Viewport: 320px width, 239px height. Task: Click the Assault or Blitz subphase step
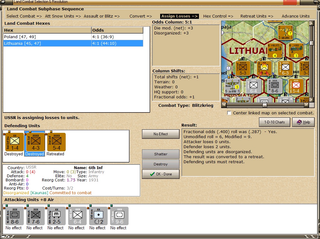point(102,16)
